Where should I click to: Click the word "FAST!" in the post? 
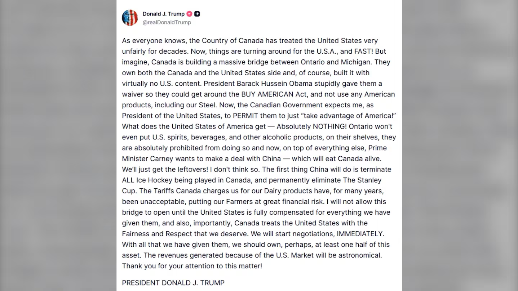click(361, 52)
